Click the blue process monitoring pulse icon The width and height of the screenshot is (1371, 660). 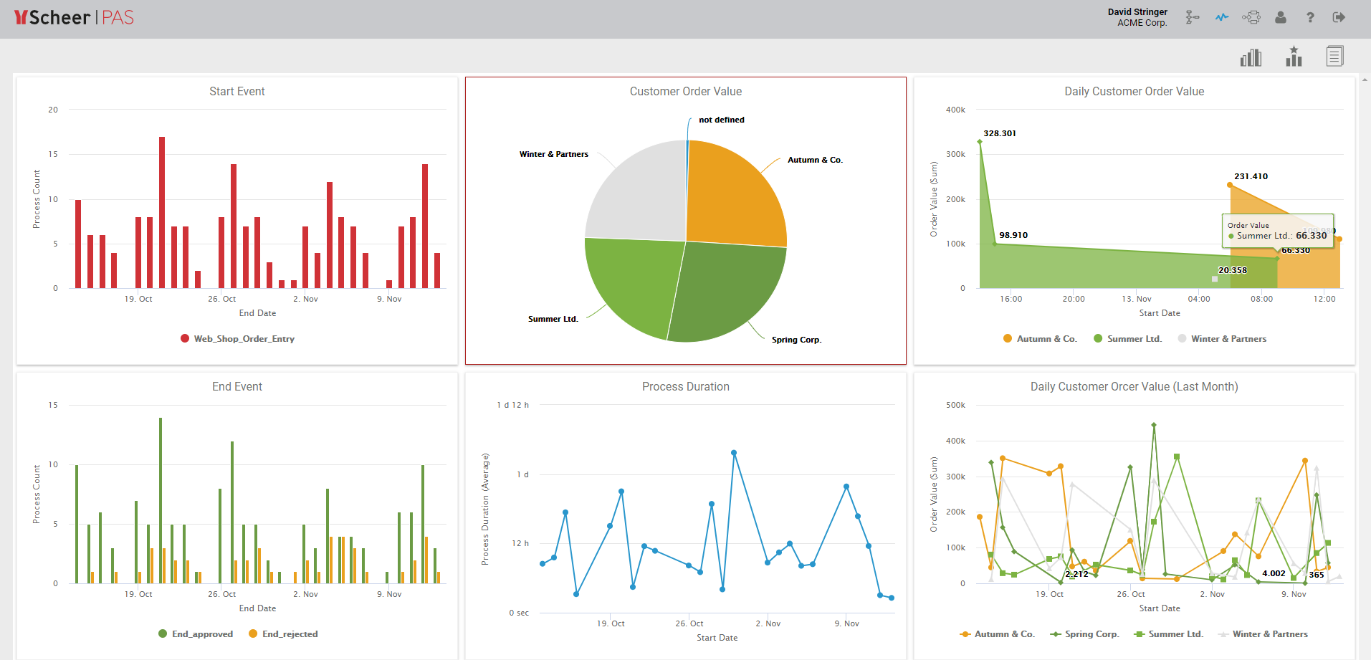click(1222, 17)
